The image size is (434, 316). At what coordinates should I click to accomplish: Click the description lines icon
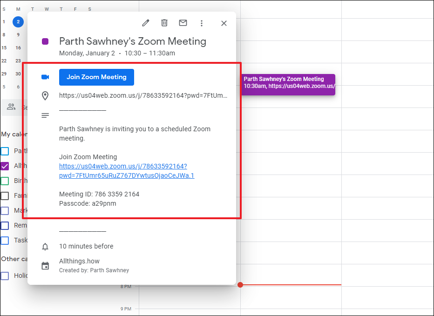click(45, 115)
